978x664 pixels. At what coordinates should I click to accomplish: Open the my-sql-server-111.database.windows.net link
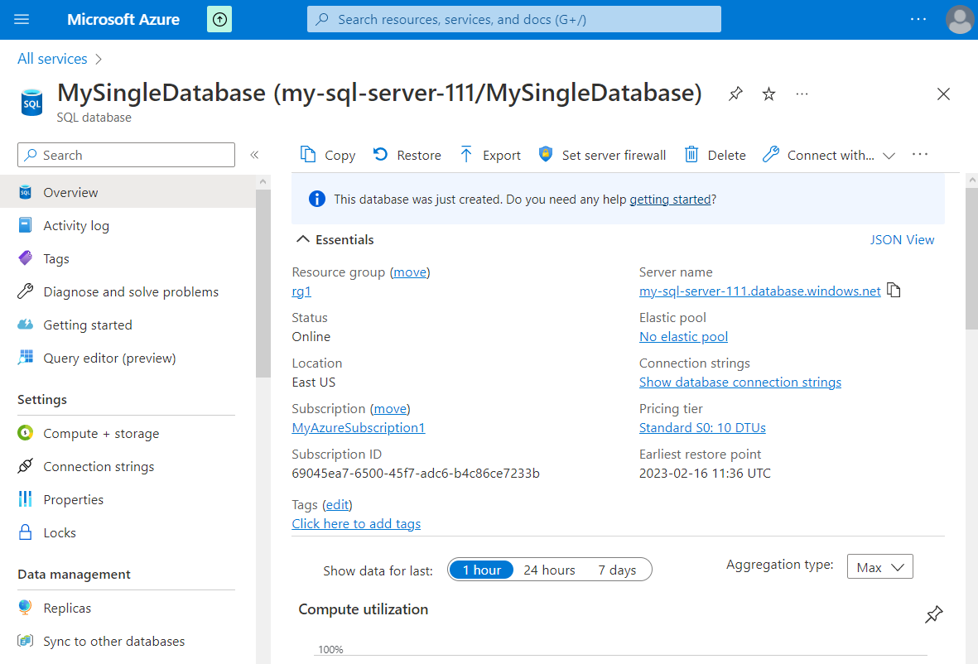[x=759, y=291]
